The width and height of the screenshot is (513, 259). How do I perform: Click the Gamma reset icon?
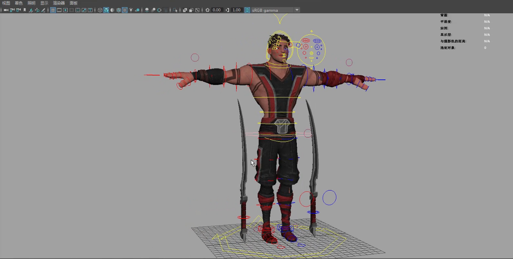point(227,10)
